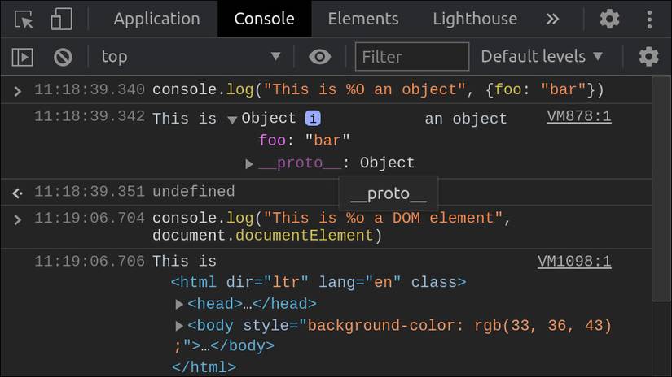Click the Object info badge
672x377 pixels.
pyautogui.click(x=313, y=118)
